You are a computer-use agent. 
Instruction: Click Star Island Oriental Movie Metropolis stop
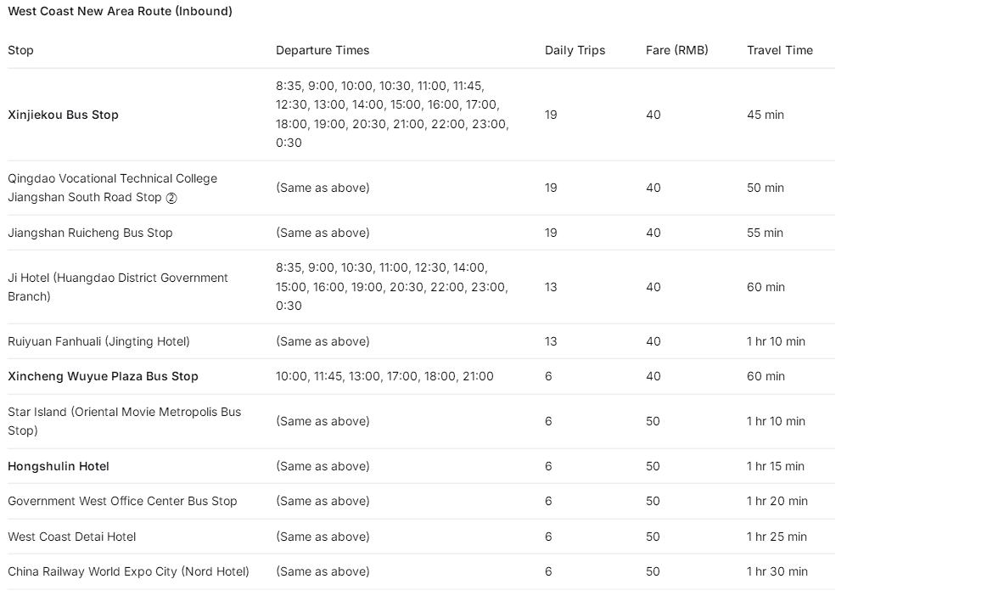tap(124, 421)
